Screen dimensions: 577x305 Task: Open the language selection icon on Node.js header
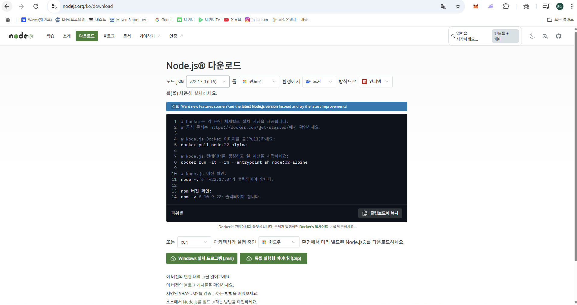[545, 36]
